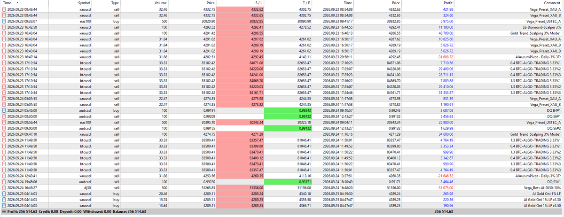Select the buy icon of the 09:32:07 nas100 trade
This screenshot has width=564, height=217.
(x=4, y=22)
